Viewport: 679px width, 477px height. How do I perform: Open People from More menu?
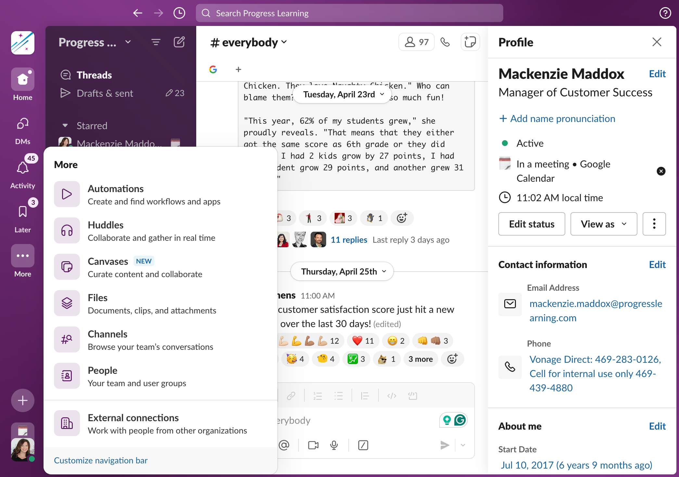click(160, 376)
